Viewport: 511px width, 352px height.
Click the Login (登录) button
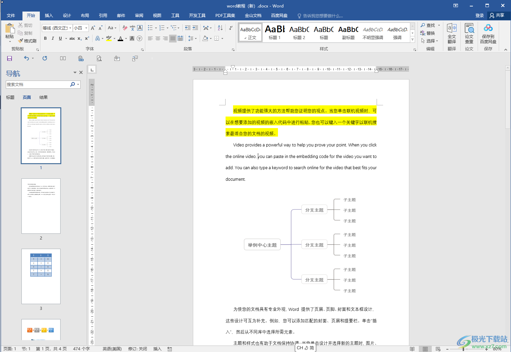[480, 16]
